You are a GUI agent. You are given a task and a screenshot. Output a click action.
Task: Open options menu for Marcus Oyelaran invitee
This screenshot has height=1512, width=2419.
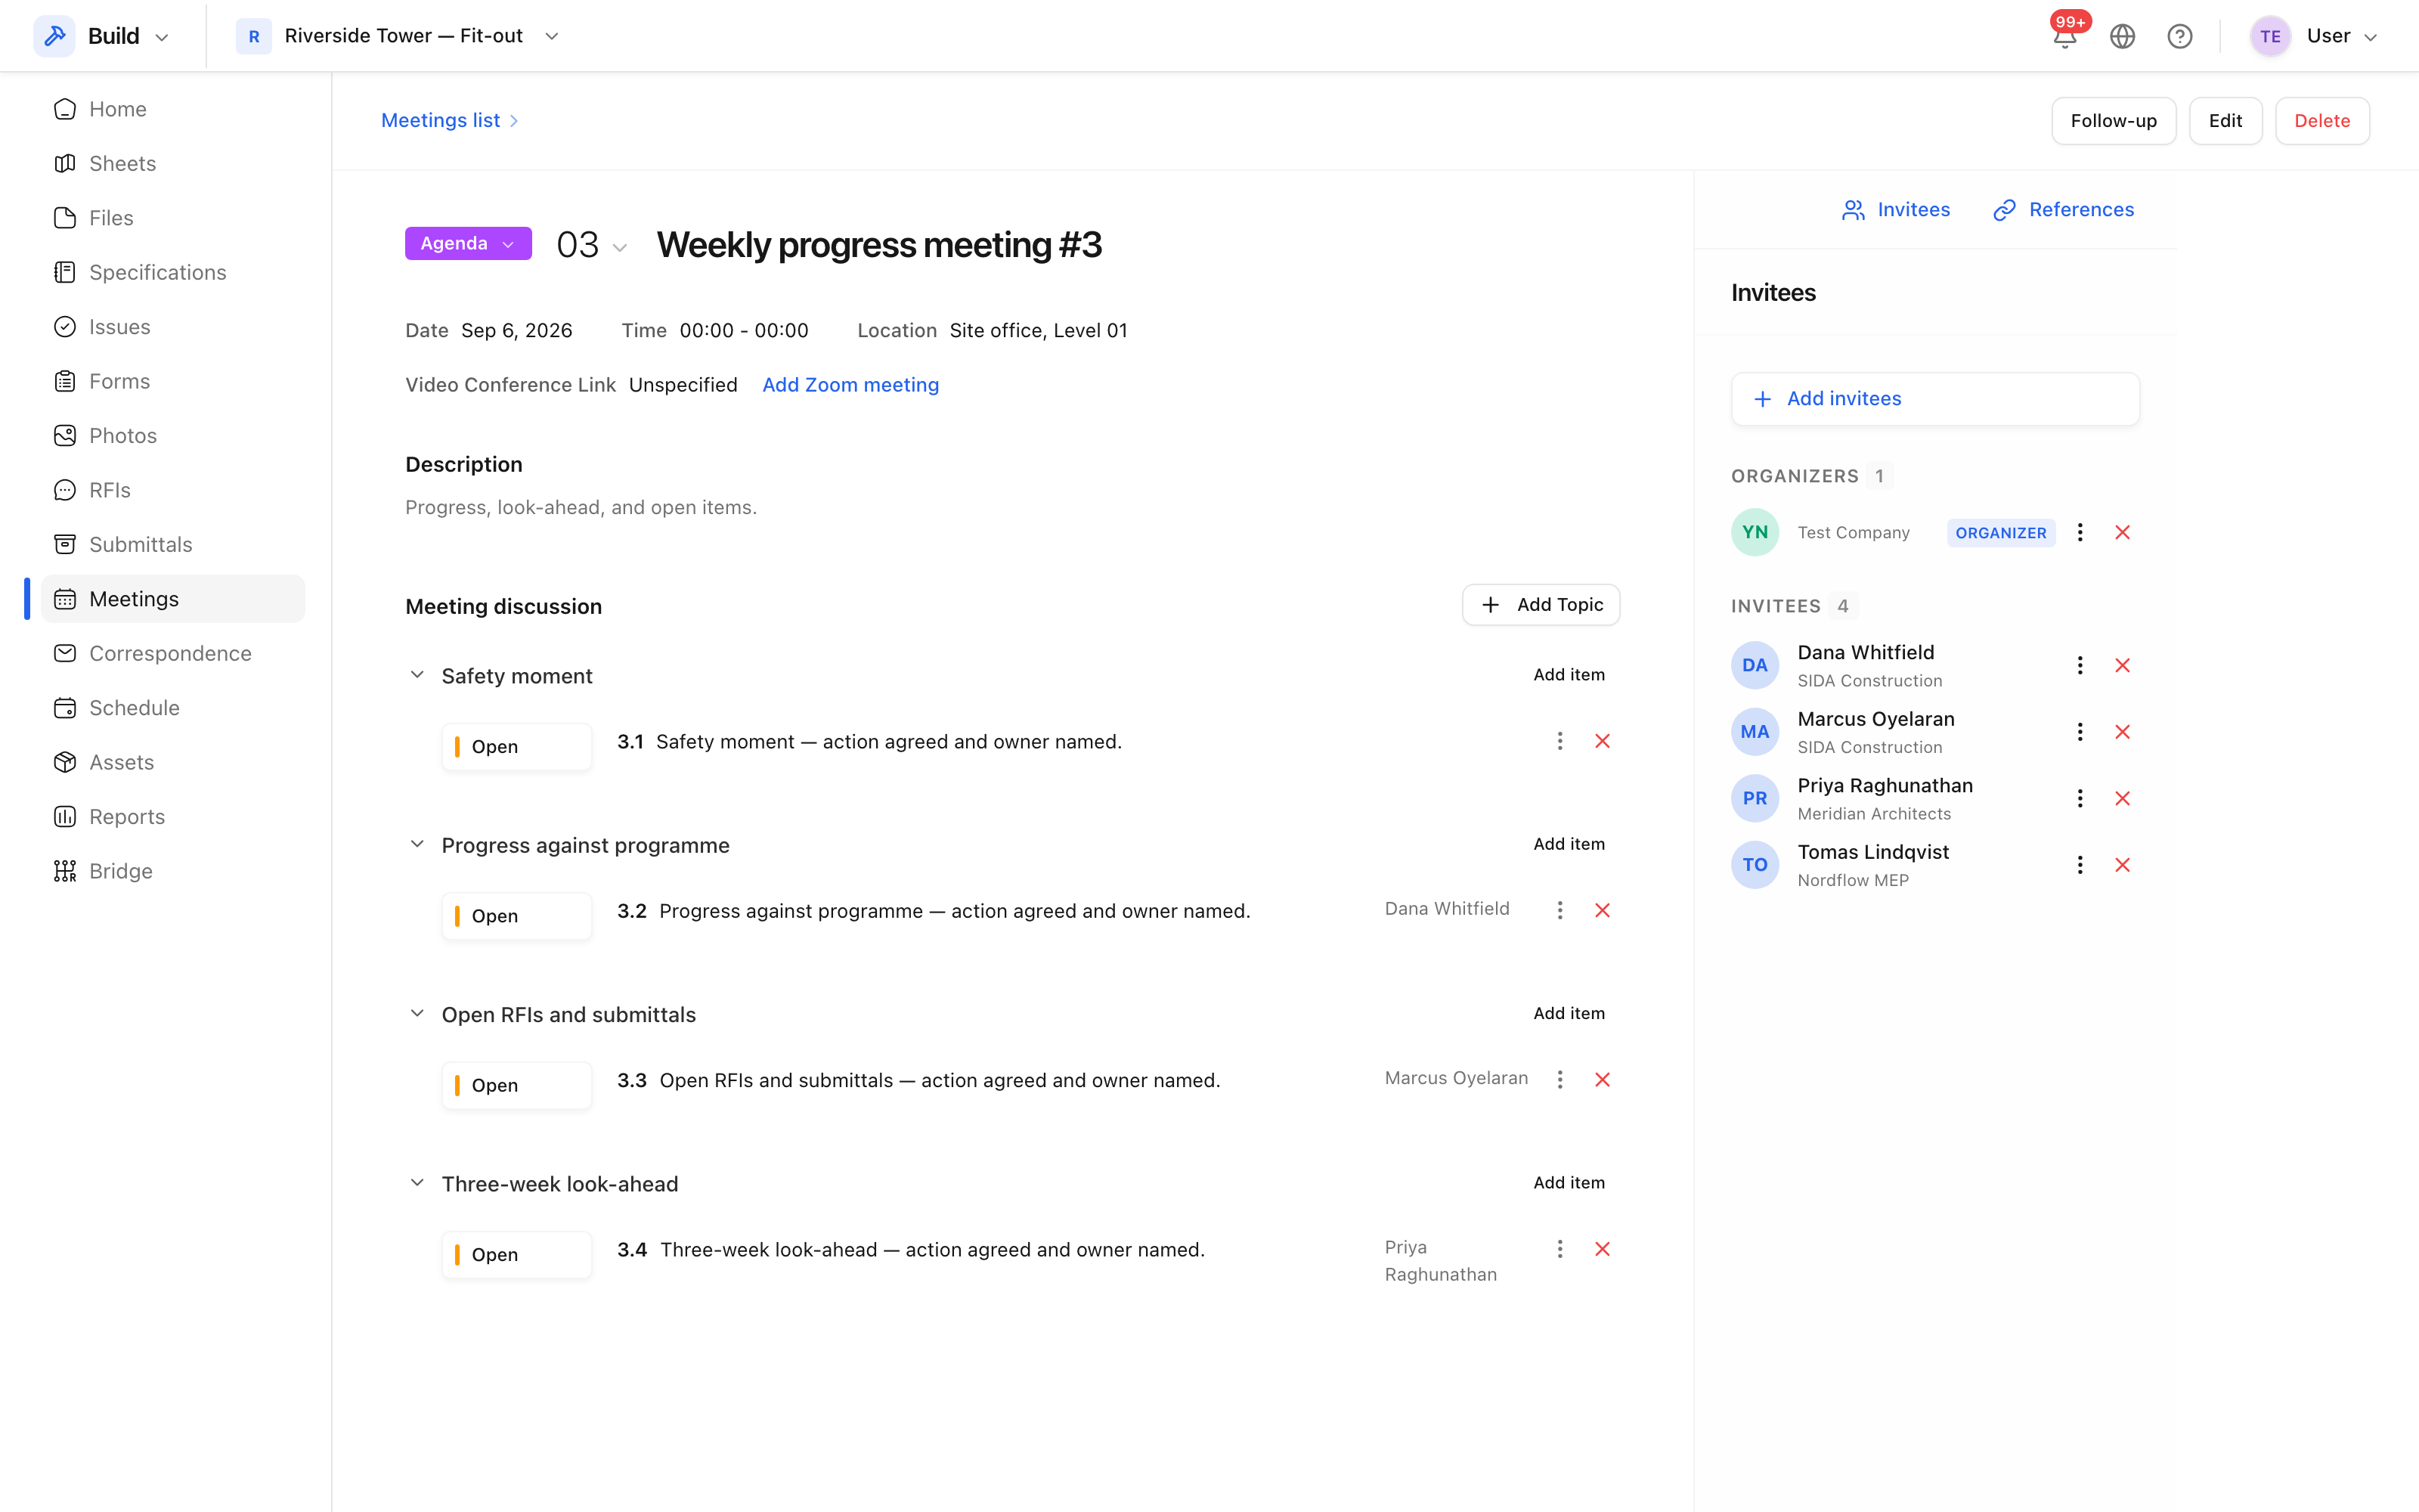point(2079,732)
